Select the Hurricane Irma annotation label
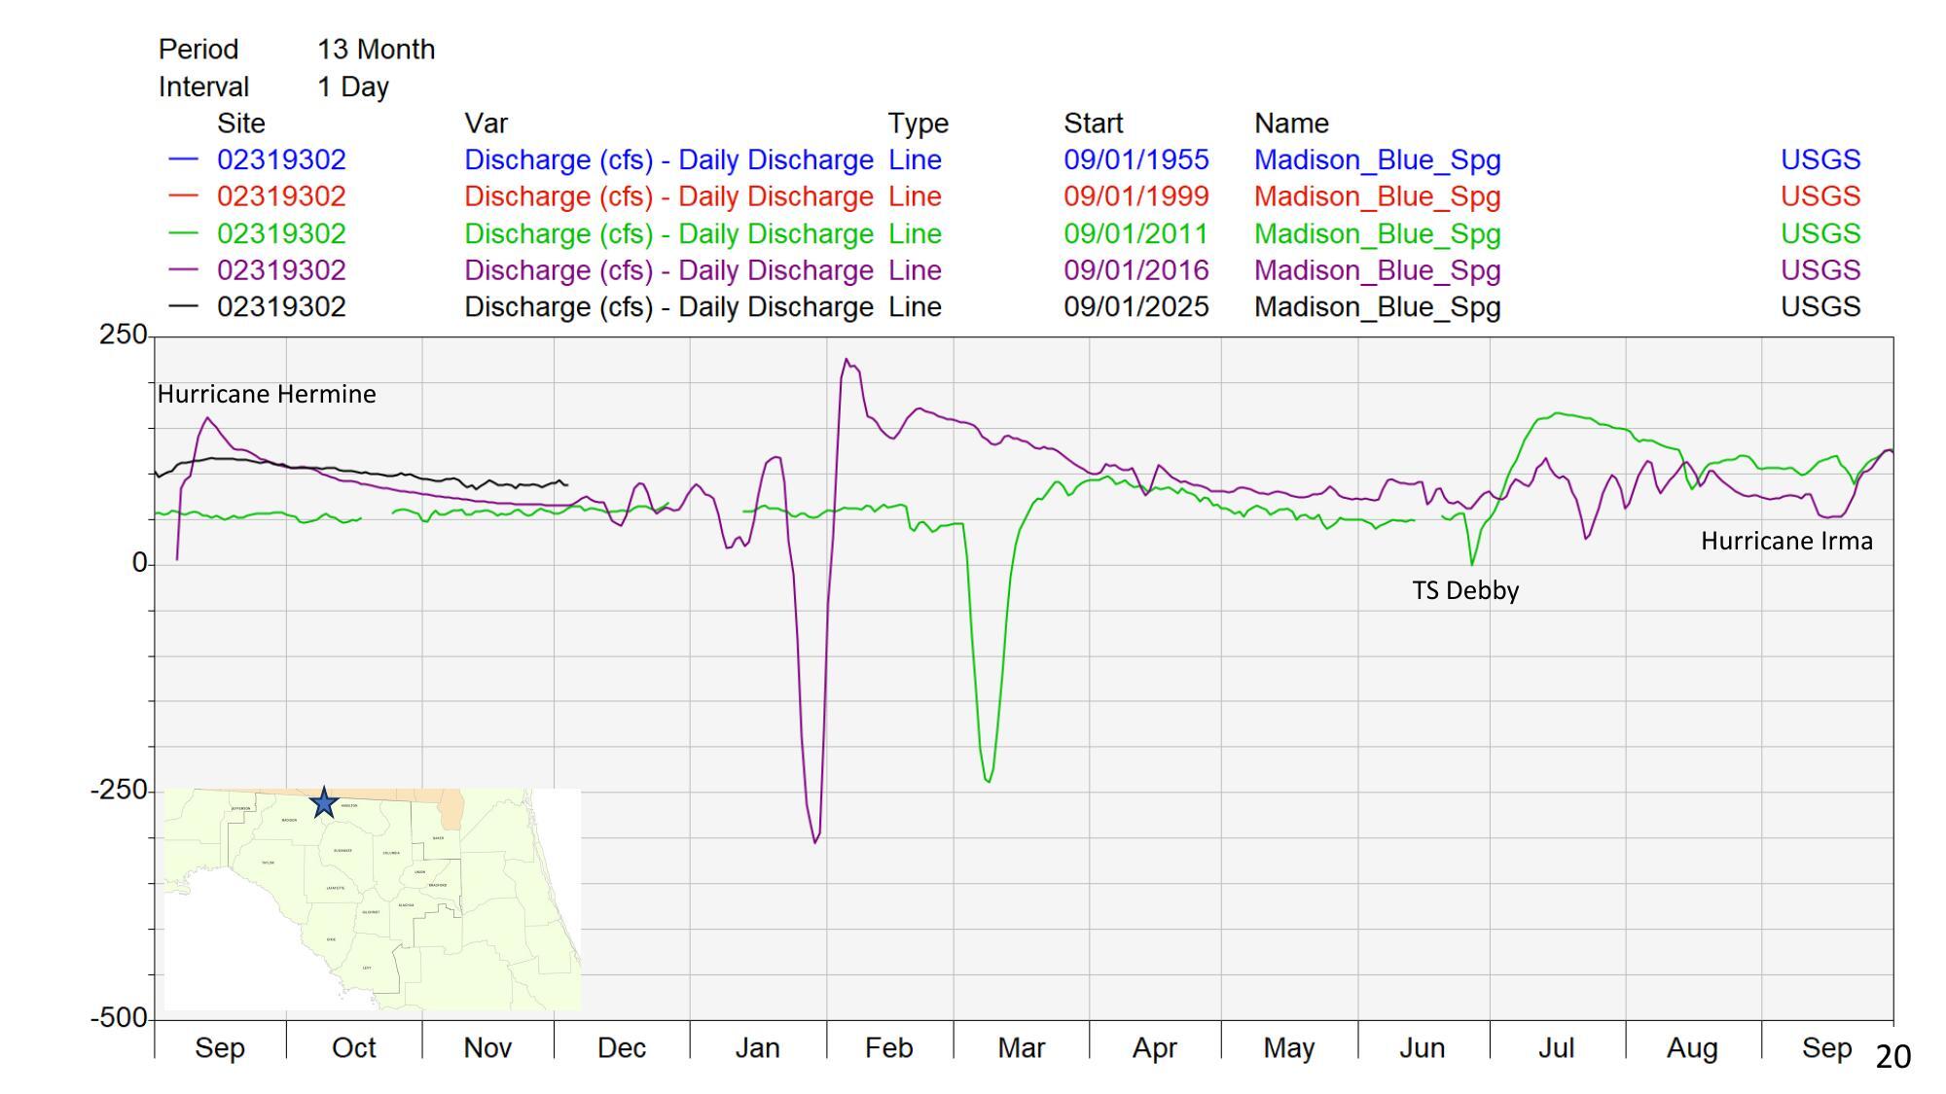1946x1094 pixels. (1786, 542)
